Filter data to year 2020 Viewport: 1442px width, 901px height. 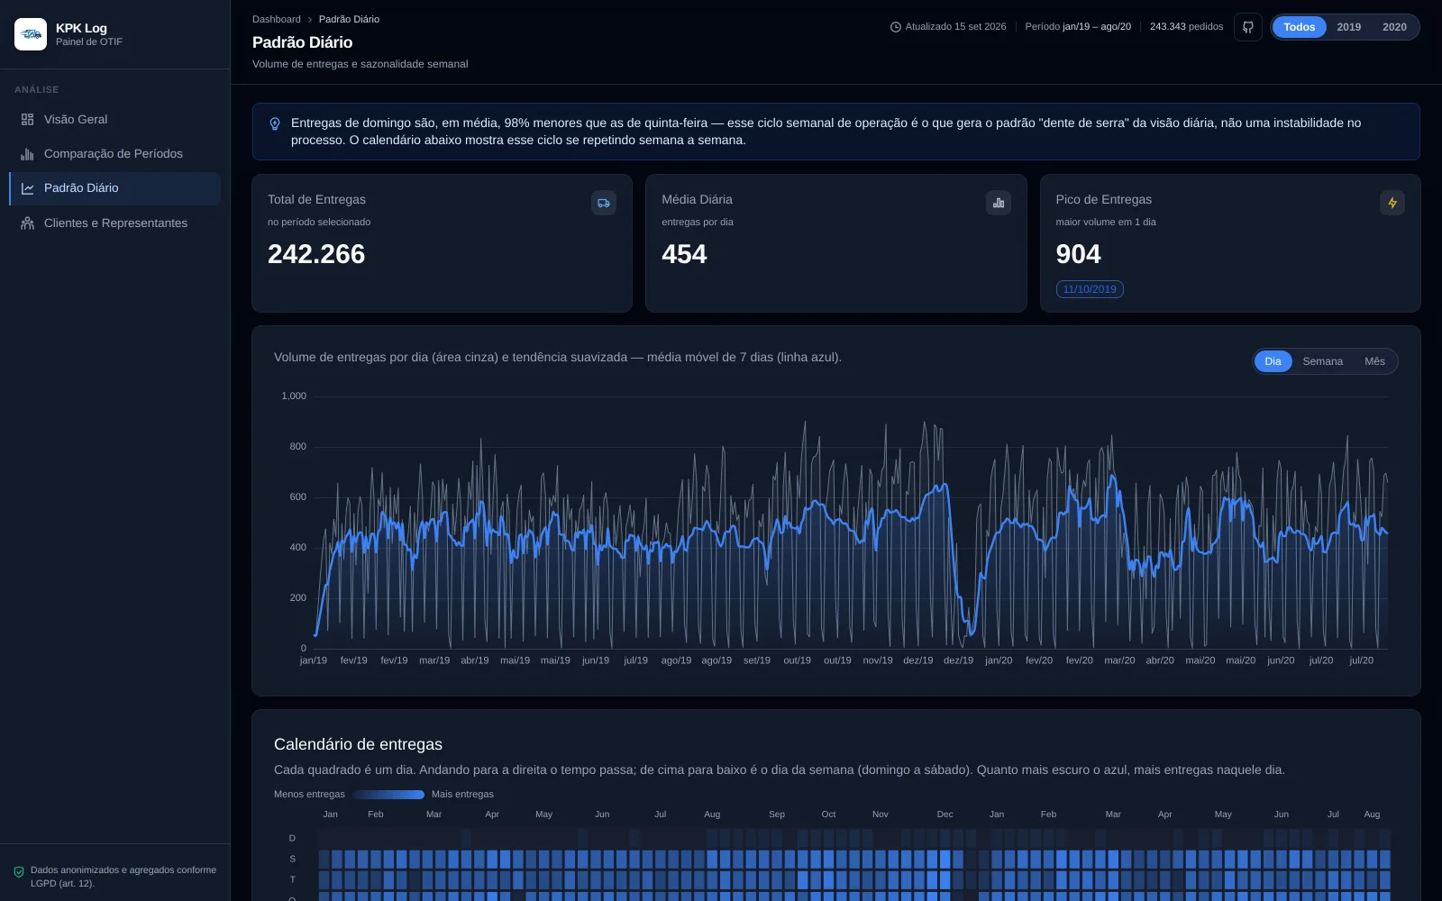point(1394,27)
